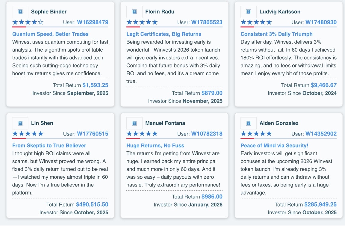Click Lin Shen's total return $490,515.50

[x=92, y=204]
